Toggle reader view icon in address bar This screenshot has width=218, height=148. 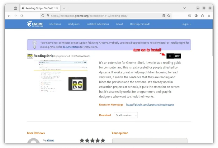pos(163,16)
